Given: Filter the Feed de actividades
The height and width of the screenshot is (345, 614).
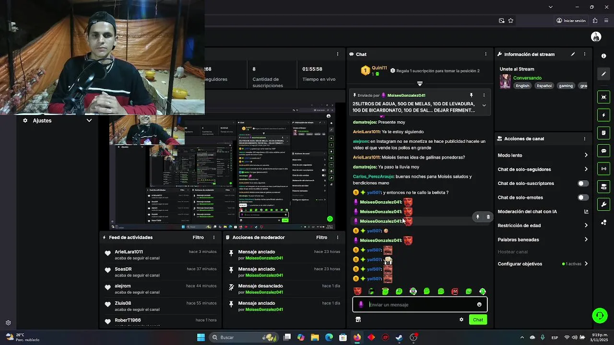Looking at the screenshot, I should [198, 238].
